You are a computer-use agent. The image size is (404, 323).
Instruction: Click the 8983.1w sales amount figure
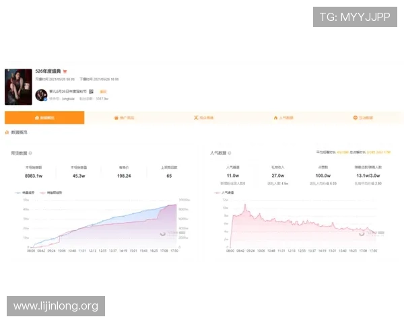[34, 176]
